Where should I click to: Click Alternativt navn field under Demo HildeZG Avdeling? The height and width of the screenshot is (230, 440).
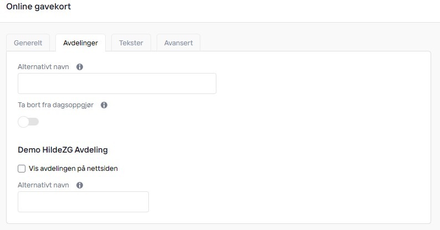click(x=83, y=202)
